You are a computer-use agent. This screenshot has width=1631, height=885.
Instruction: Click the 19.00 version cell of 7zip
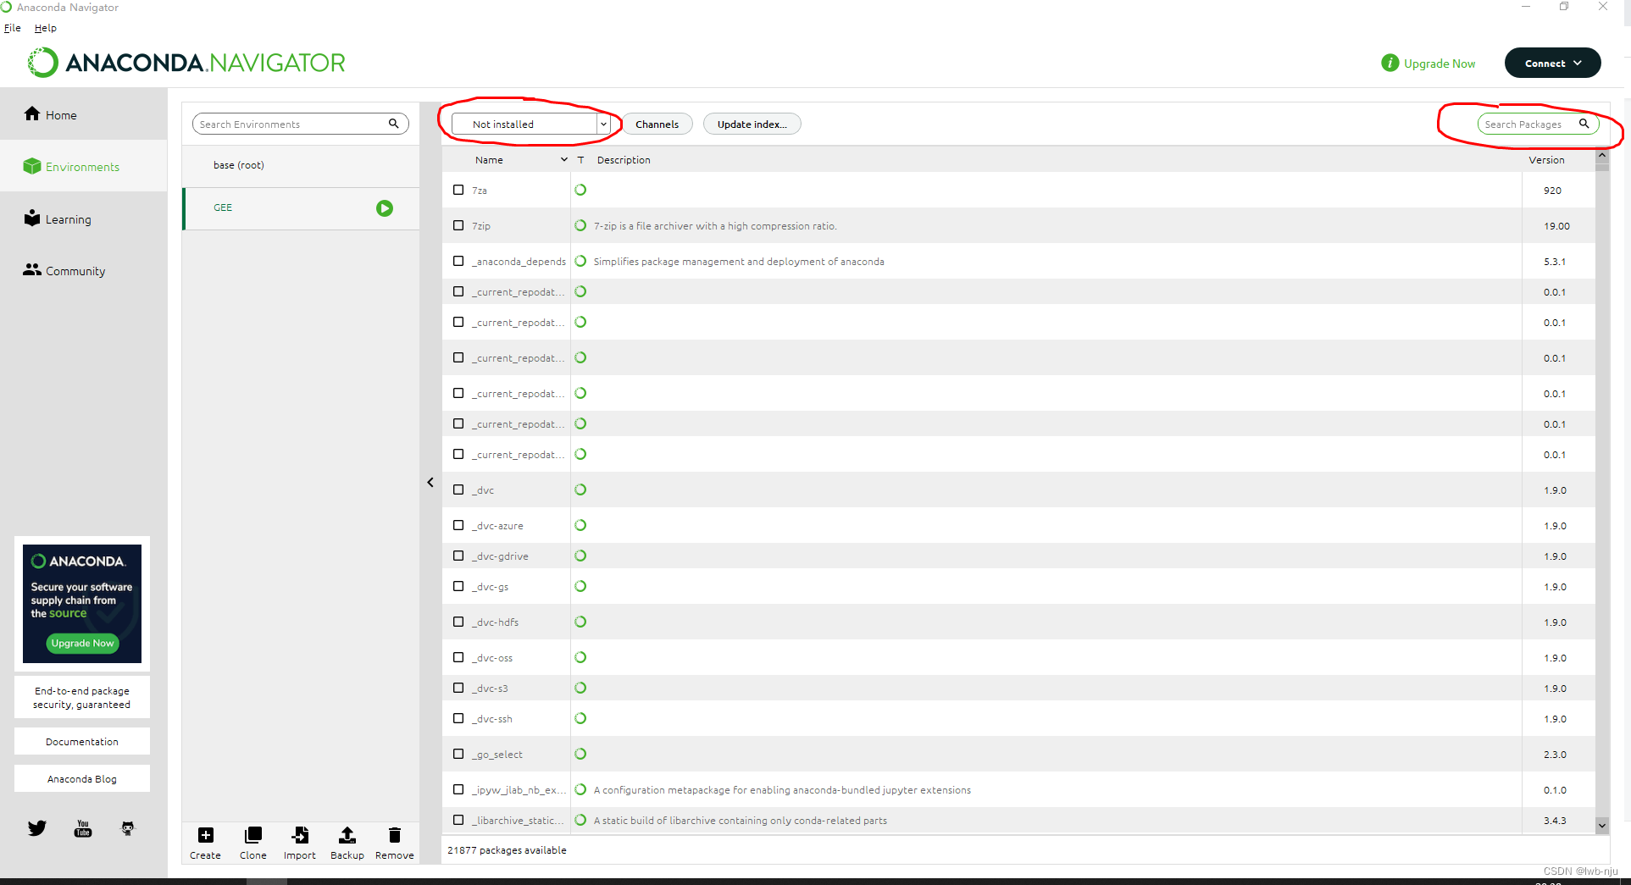(1556, 226)
